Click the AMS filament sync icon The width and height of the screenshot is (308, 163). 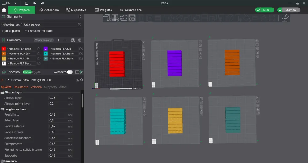pyautogui.click(x=73, y=40)
